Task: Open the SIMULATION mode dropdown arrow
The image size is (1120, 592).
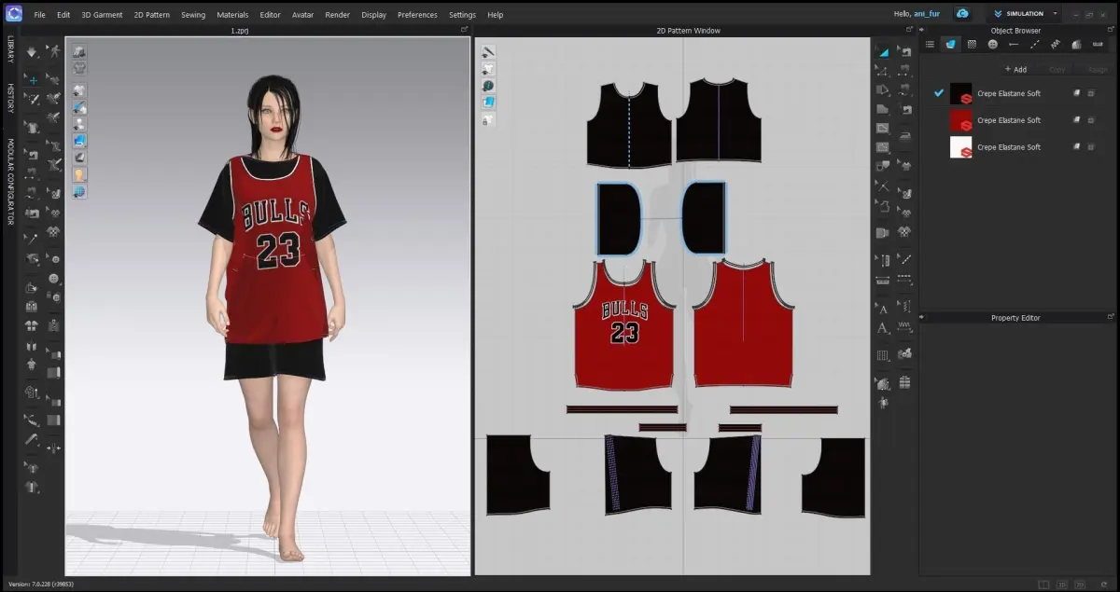Action: pos(1055,14)
